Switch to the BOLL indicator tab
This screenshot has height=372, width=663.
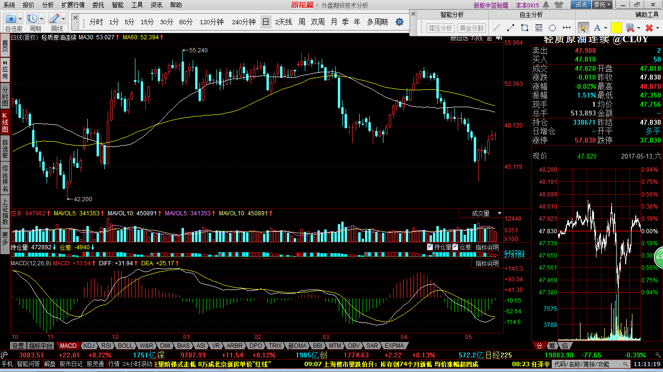click(125, 346)
